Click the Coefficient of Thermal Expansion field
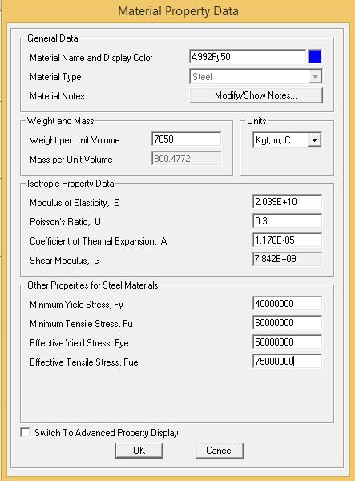This screenshot has height=481, width=355. coord(287,240)
